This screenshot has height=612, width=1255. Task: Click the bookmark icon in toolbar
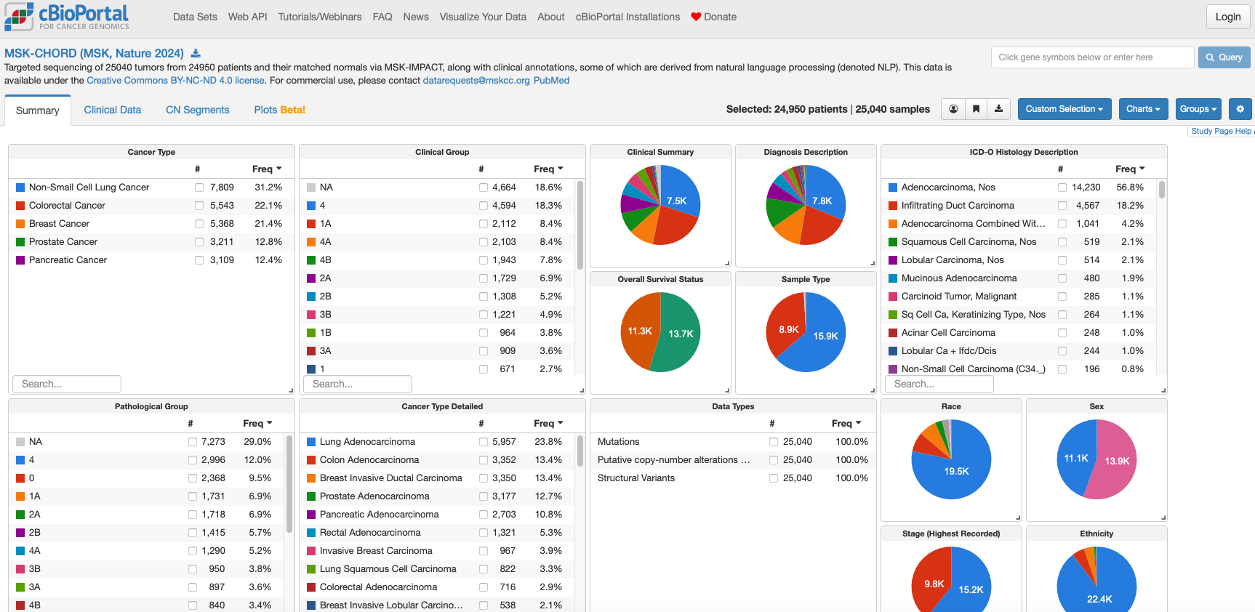click(x=976, y=109)
